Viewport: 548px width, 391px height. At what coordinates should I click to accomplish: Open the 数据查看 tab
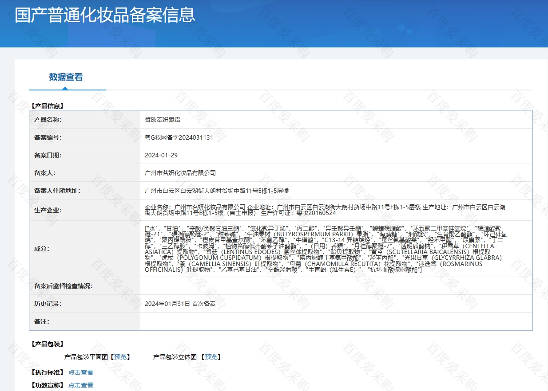(x=66, y=77)
